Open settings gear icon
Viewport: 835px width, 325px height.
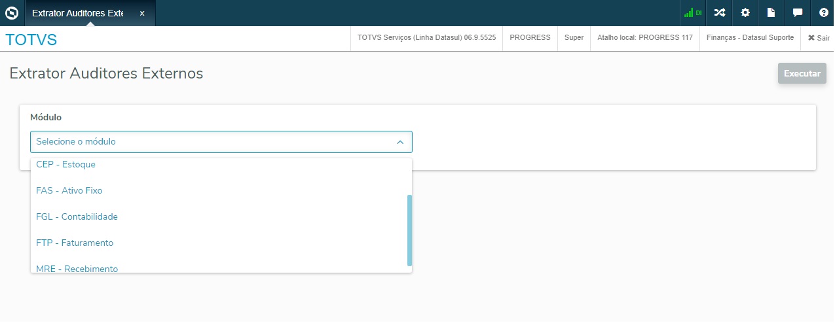point(745,12)
